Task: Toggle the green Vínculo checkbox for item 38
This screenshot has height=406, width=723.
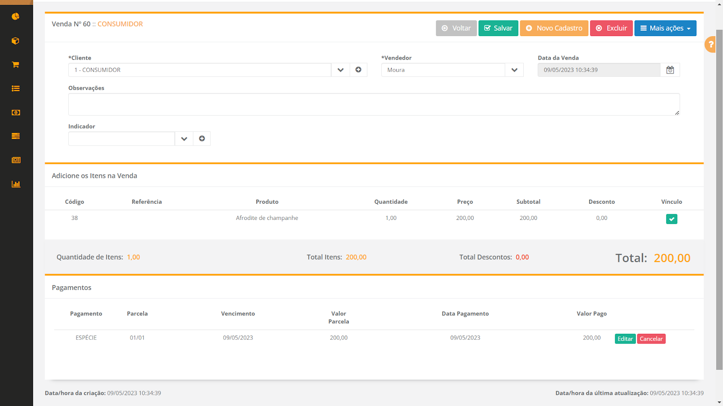Action: (671, 219)
